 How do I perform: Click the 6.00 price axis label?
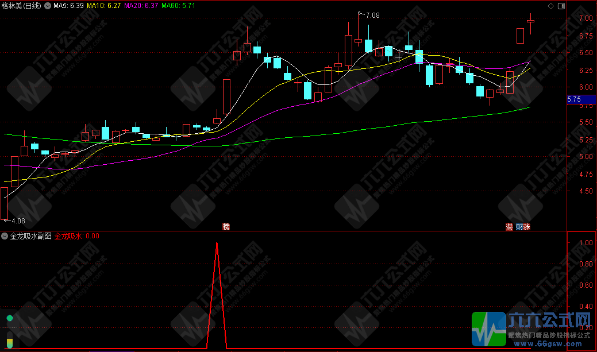click(586, 87)
